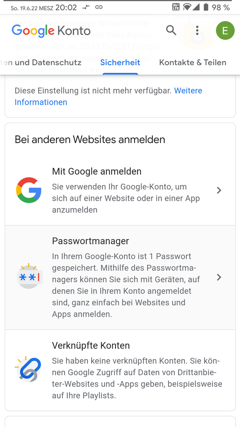Tap the Wi-Fi status icon
The image size is (240, 427).
point(187,7)
